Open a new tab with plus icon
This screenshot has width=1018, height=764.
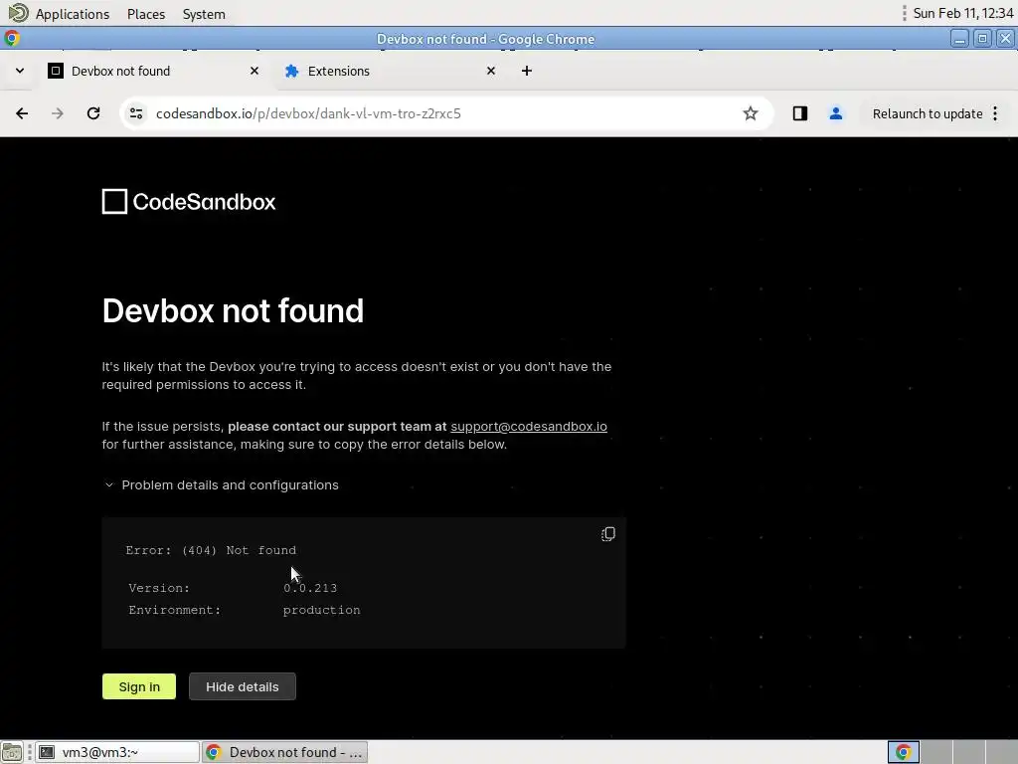527,71
